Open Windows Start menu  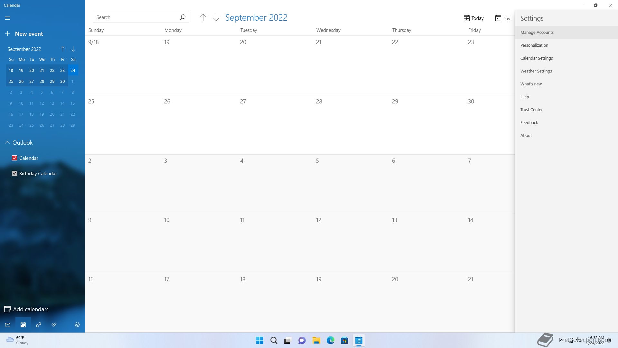[259, 341]
